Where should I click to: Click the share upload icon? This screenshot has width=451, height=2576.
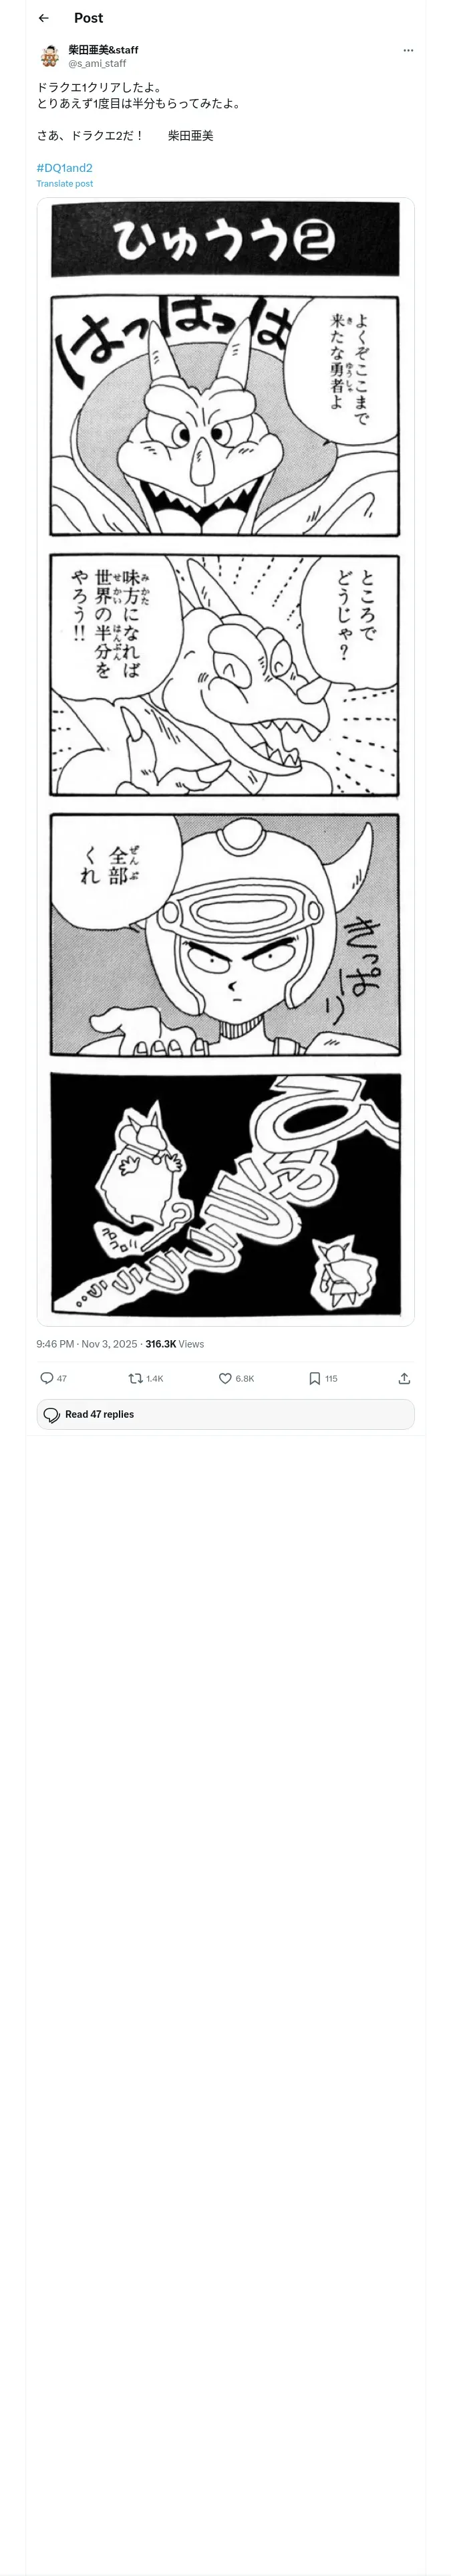[404, 1378]
